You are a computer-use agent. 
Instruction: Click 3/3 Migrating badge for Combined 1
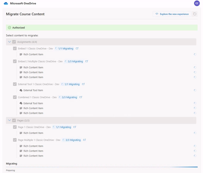(68, 97)
